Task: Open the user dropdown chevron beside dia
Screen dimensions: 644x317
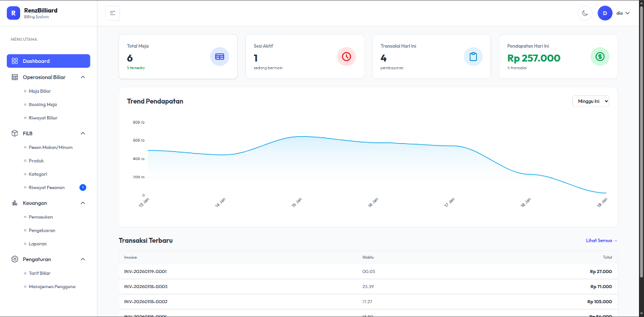Action: click(x=627, y=13)
